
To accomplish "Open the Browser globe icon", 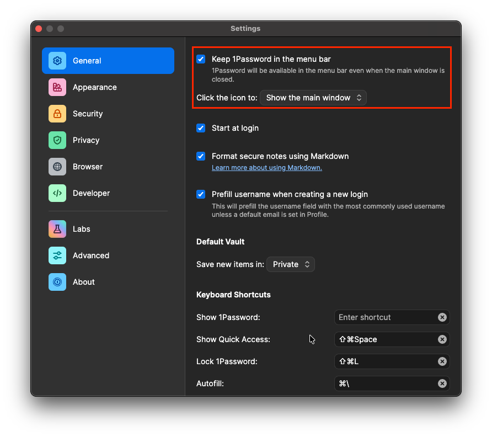I will (57, 167).
